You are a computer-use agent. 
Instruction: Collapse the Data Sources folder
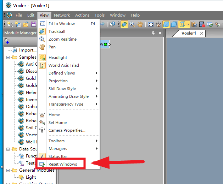coord(8,149)
